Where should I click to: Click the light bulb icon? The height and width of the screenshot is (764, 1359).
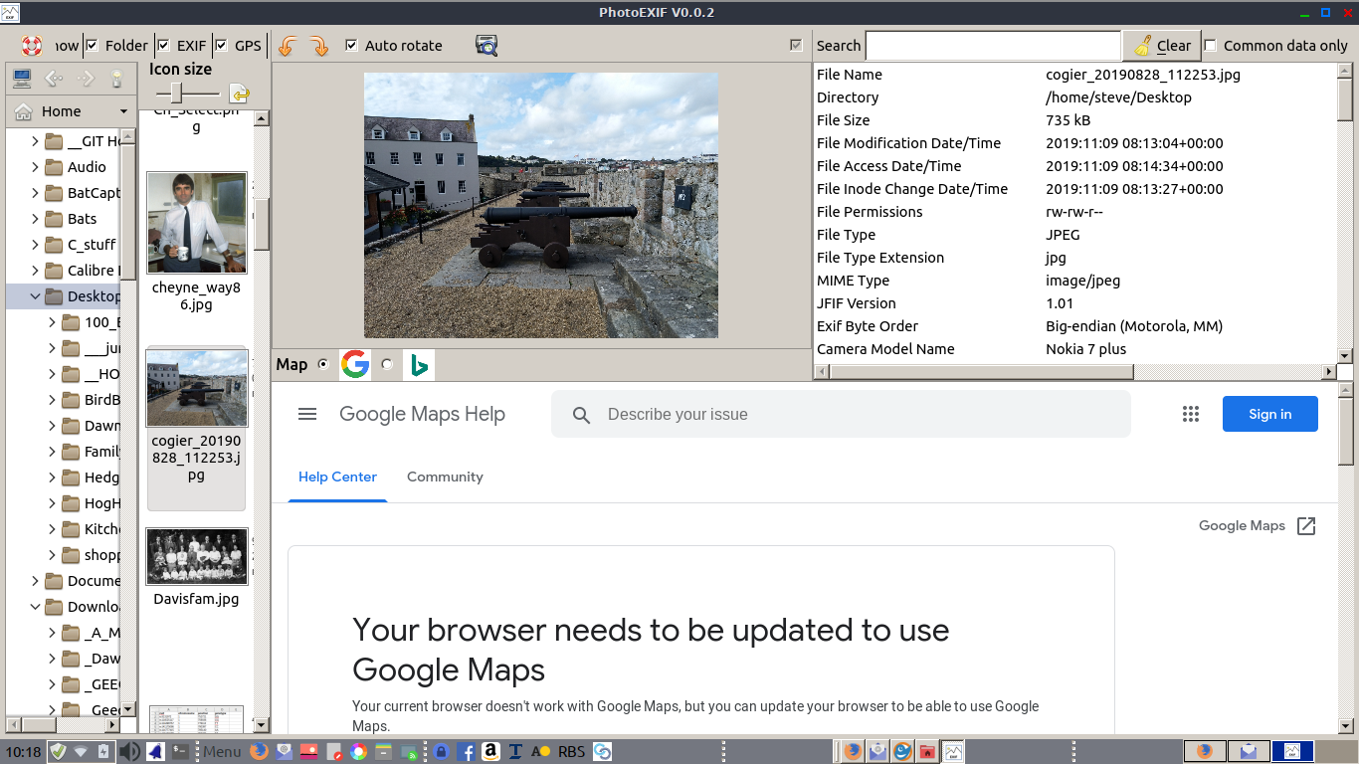pyautogui.click(x=116, y=79)
